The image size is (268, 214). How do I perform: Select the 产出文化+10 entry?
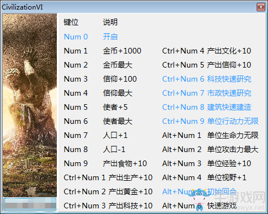pos(229,51)
